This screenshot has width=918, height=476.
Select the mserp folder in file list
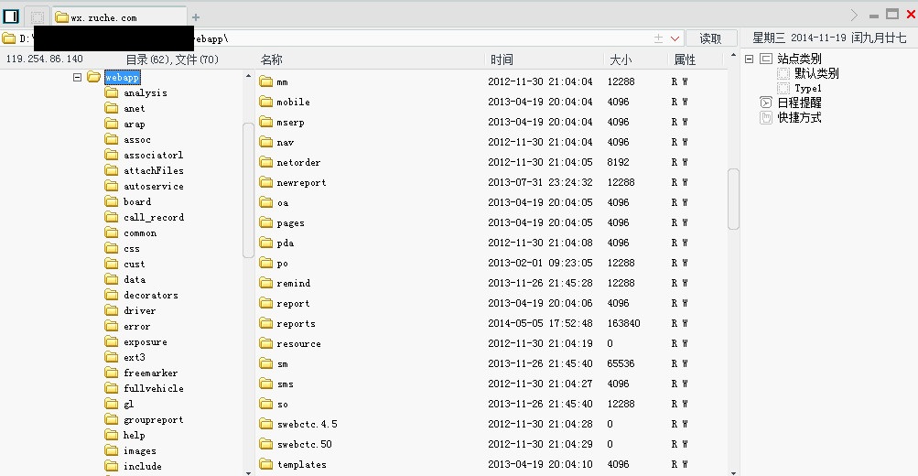tap(290, 123)
